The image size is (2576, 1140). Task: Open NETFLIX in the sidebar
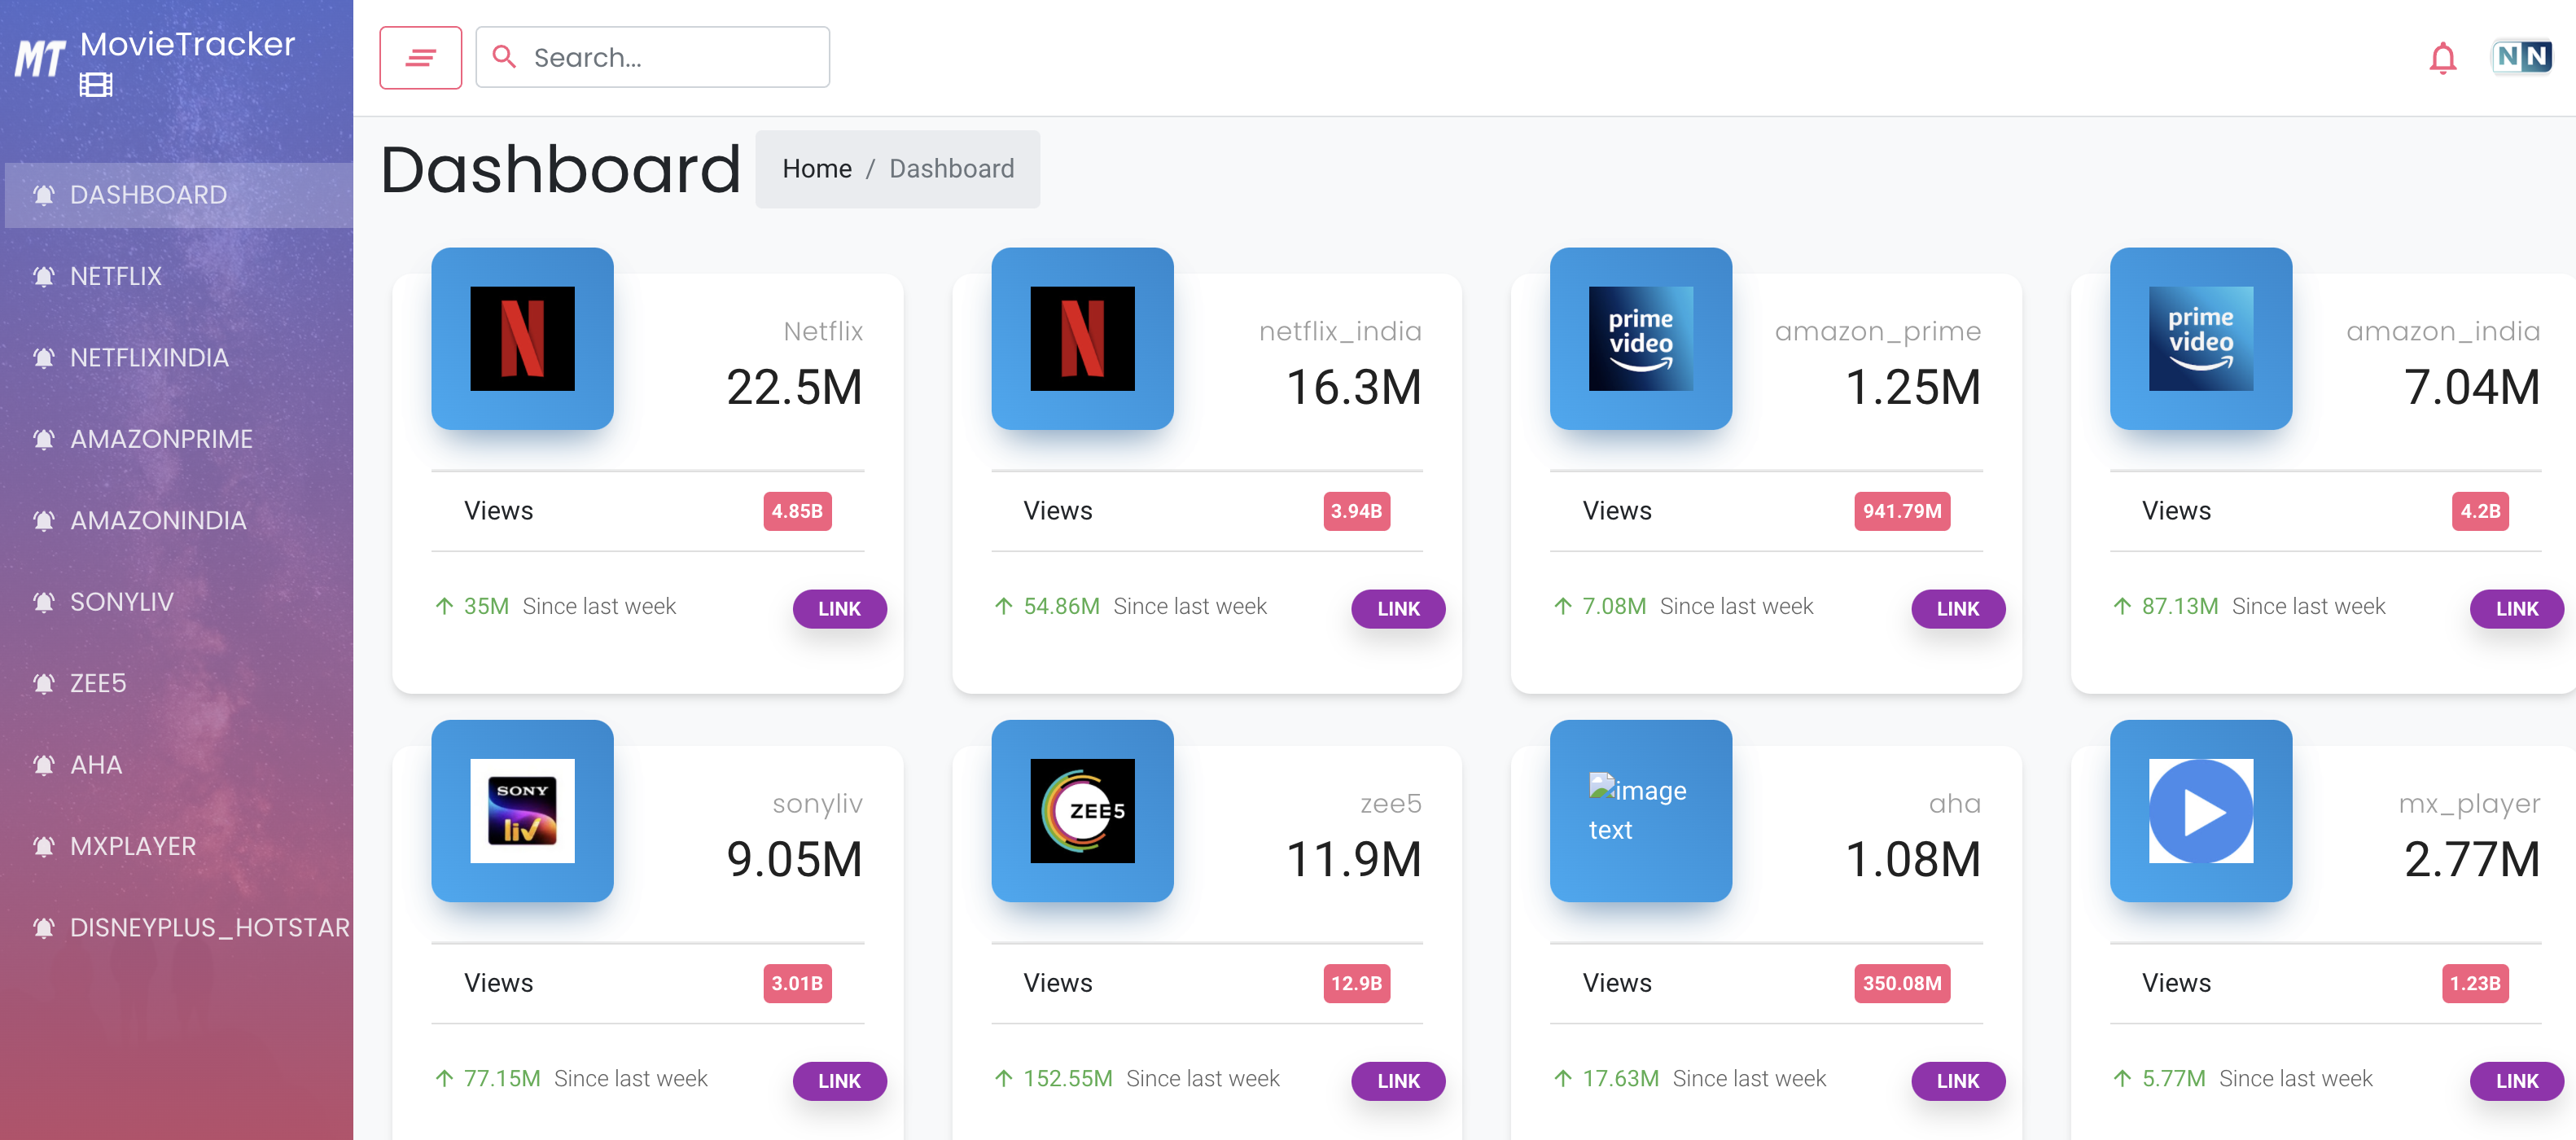[179, 276]
